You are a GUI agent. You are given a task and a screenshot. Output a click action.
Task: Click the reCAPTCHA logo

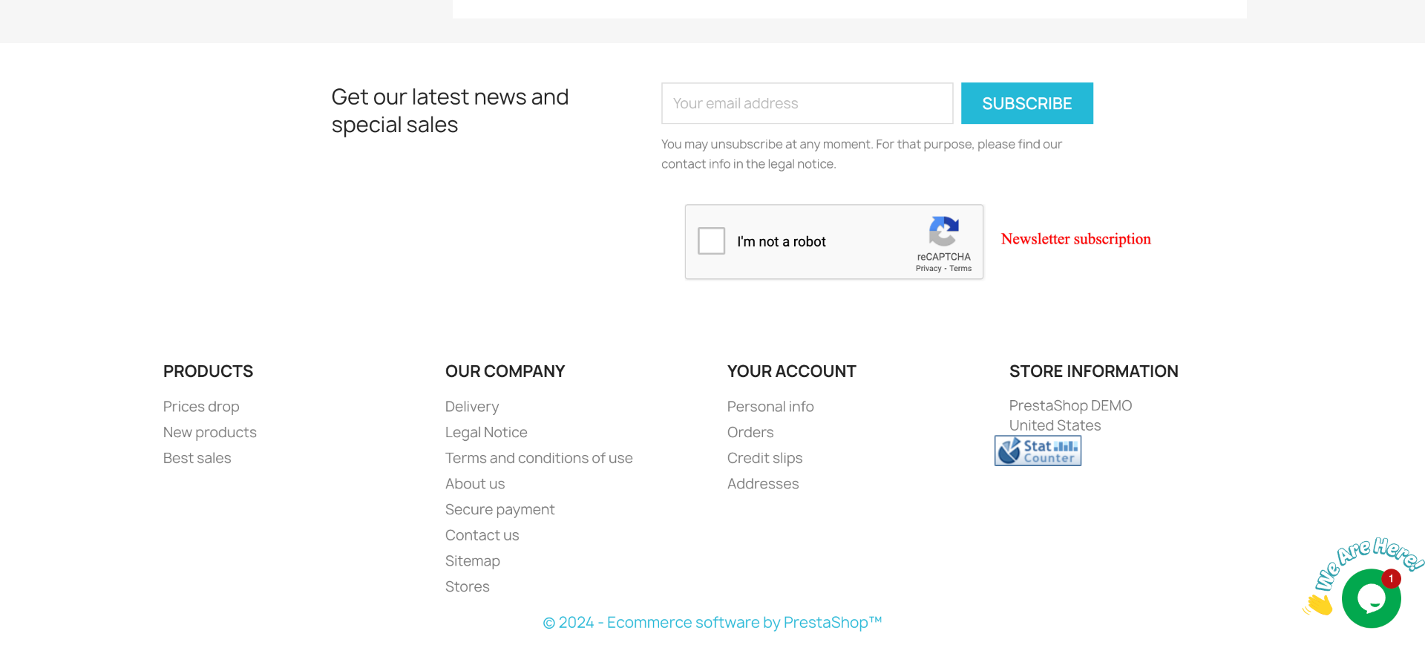pos(943,232)
